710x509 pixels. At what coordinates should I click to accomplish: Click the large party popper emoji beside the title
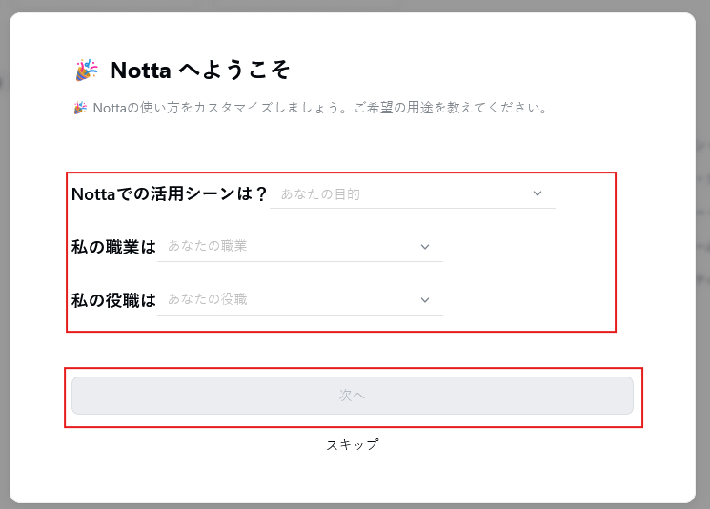[x=87, y=70]
